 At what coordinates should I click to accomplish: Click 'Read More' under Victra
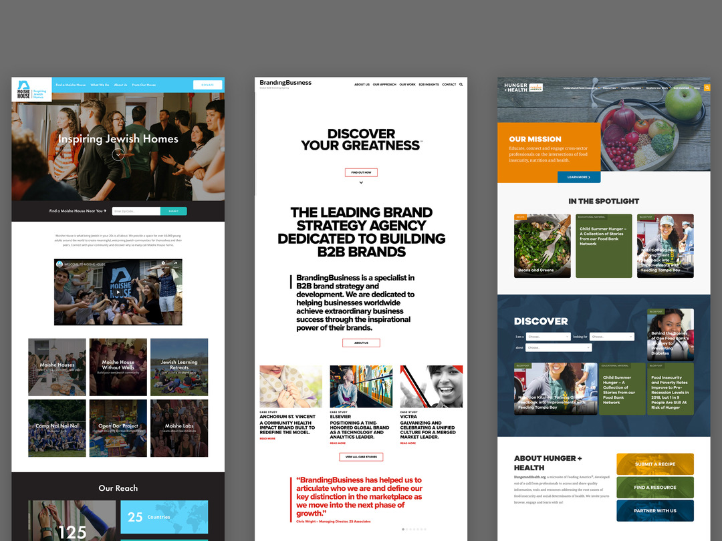[x=408, y=443]
